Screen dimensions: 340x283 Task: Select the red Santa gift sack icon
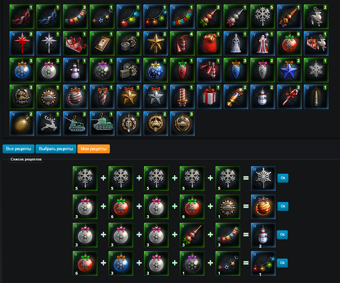209,43
